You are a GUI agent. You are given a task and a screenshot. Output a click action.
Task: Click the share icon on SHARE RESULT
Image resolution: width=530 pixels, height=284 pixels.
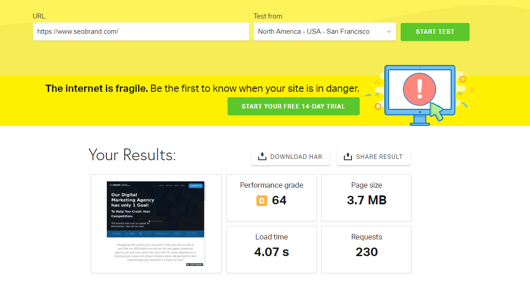348,157
